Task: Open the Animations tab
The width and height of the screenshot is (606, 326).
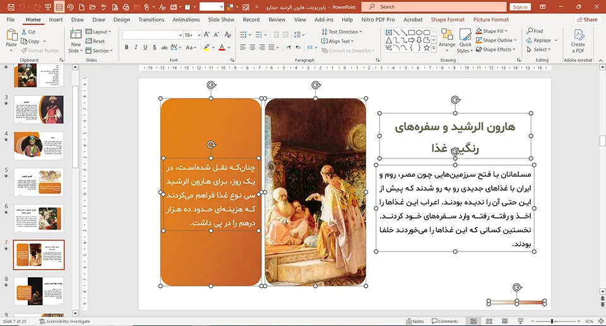Action: pyautogui.click(x=186, y=20)
